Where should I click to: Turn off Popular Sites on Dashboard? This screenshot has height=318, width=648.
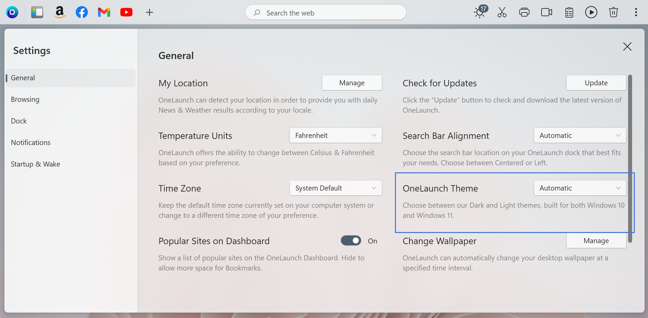pos(351,240)
